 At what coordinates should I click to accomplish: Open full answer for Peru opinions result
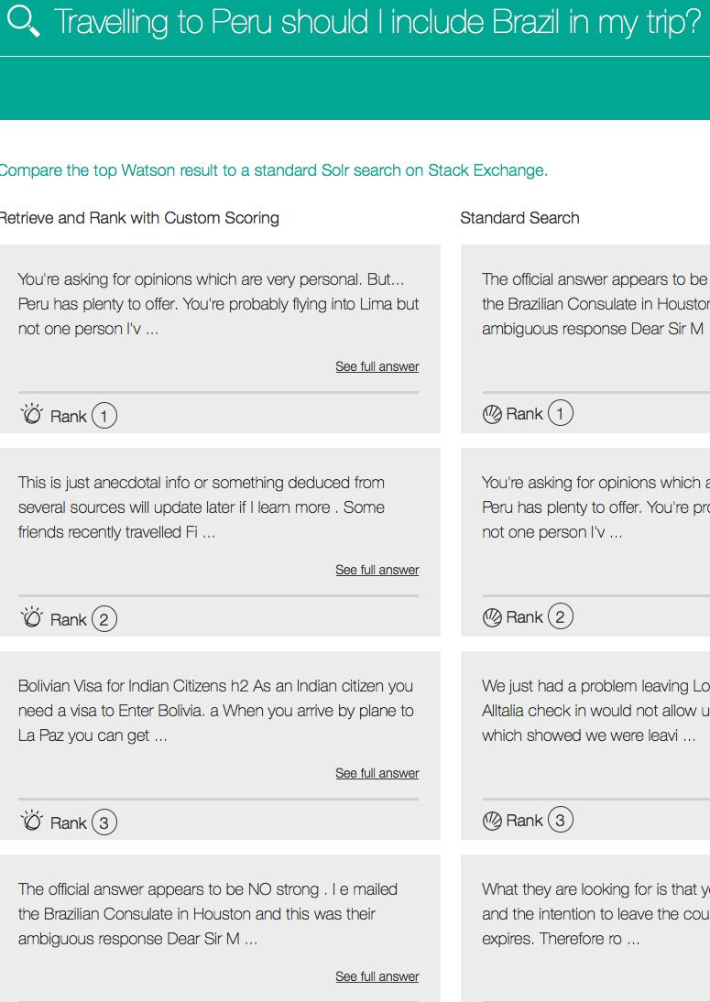click(x=377, y=366)
